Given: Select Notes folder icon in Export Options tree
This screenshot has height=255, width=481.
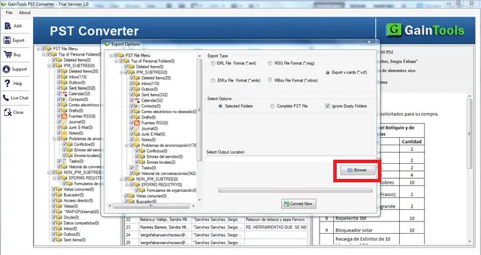Looking at the screenshot, I should point(137,140).
